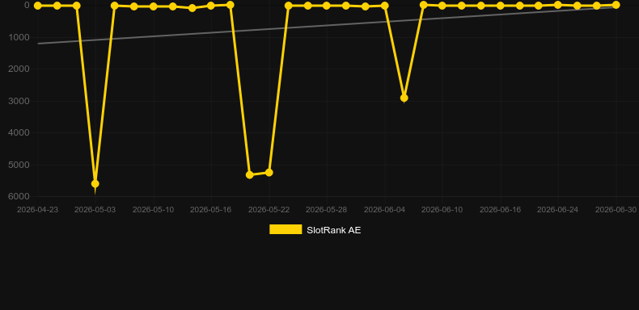Screen dimensions: 639x310
Task: Click the 2026-06-30 x-axis date label
Action: point(616,210)
